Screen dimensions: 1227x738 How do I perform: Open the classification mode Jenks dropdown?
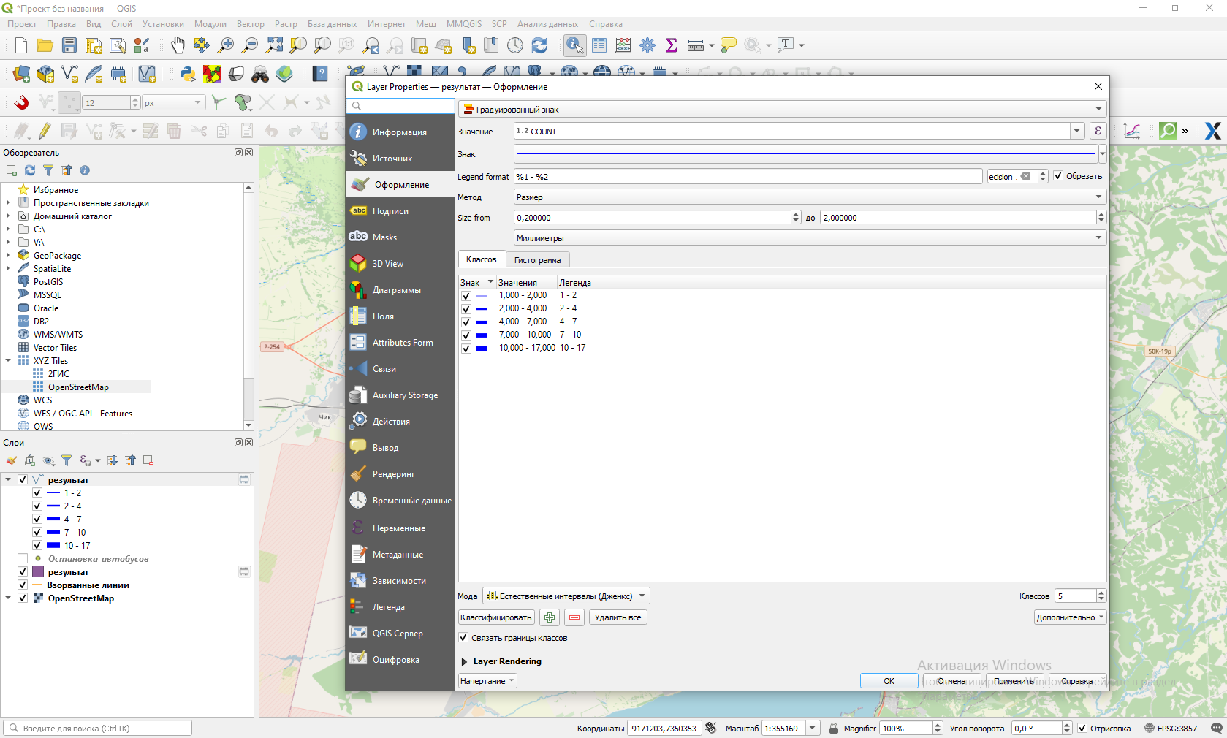[x=566, y=596]
